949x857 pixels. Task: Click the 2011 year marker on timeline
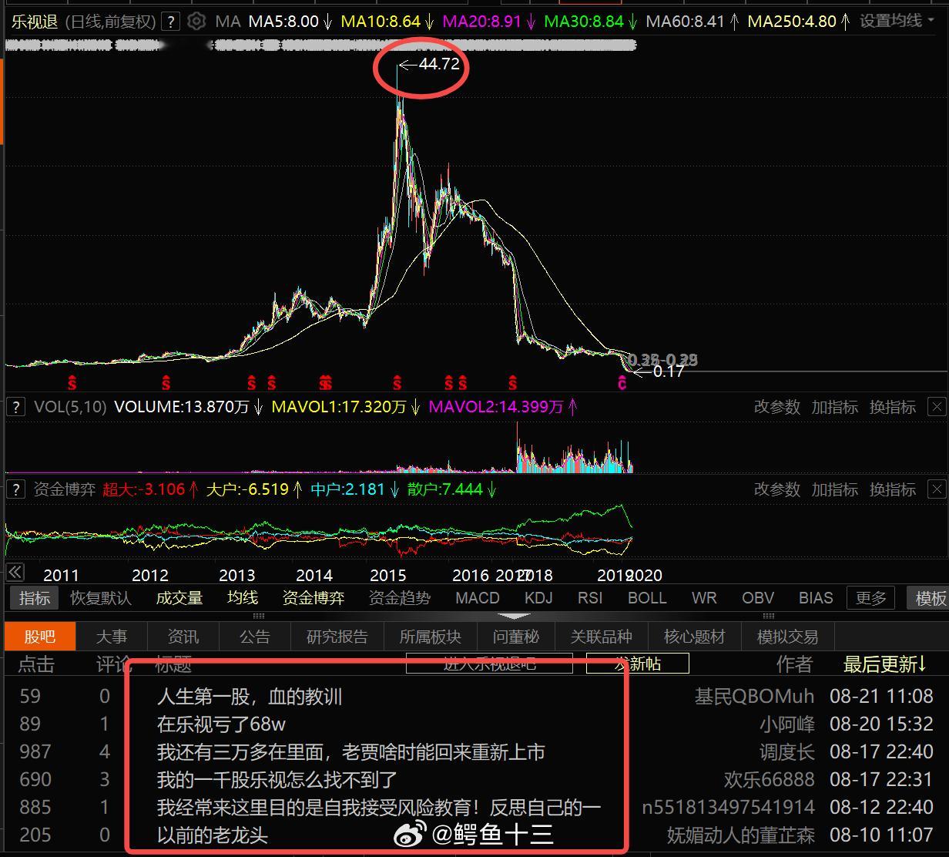pos(61,575)
